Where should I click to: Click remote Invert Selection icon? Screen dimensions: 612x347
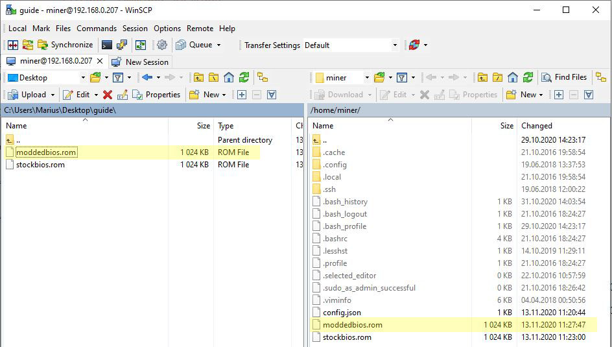[x=589, y=95]
